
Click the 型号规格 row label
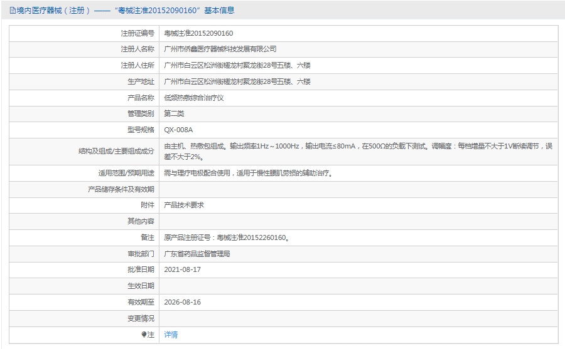(x=141, y=130)
